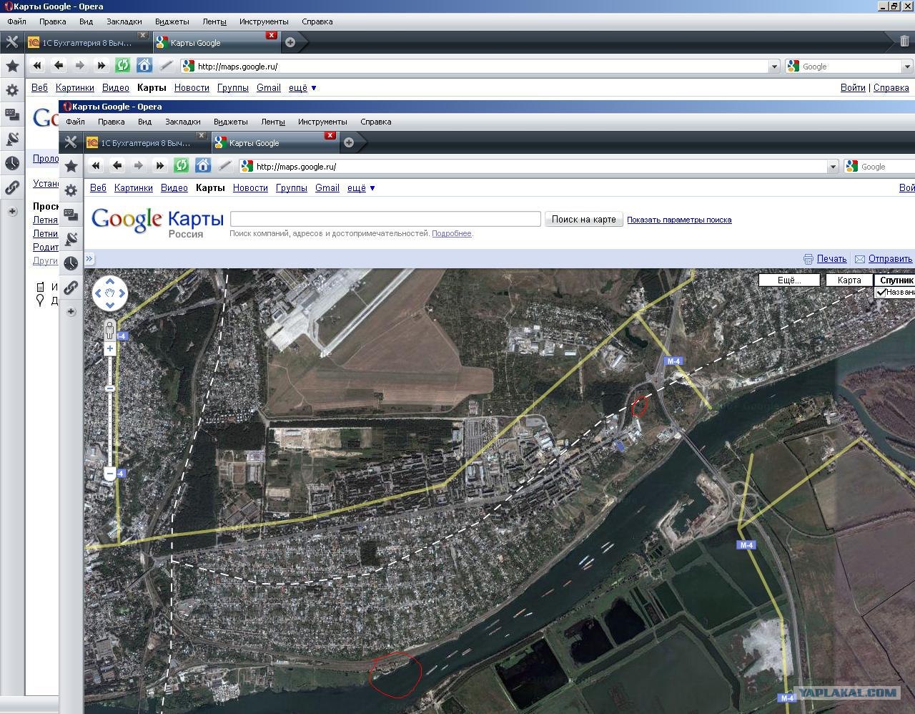Click the Поиск на карте button
Image resolution: width=915 pixels, height=714 pixels.
coord(583,219)
